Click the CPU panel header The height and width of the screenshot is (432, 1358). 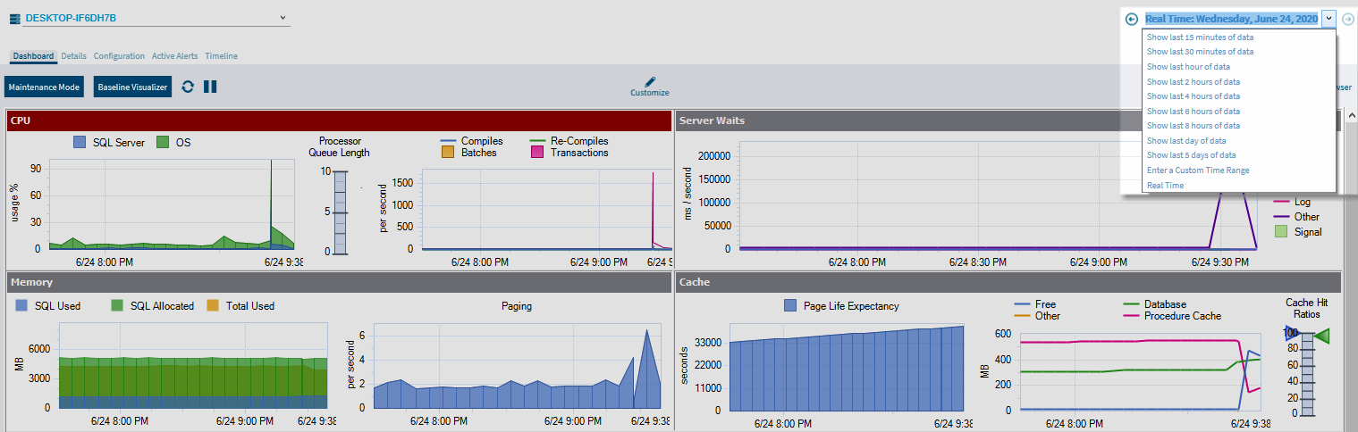pos(339,120)
